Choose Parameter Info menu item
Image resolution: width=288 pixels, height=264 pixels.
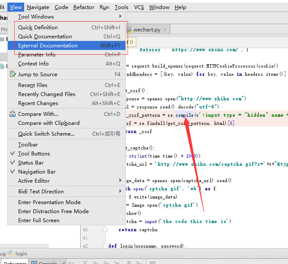click(x=67, y=54)
